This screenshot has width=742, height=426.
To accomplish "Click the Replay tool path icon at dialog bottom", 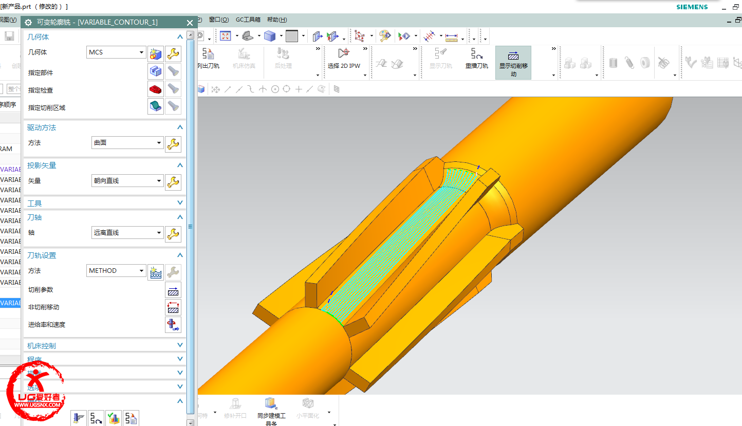I will click(96, 418).
